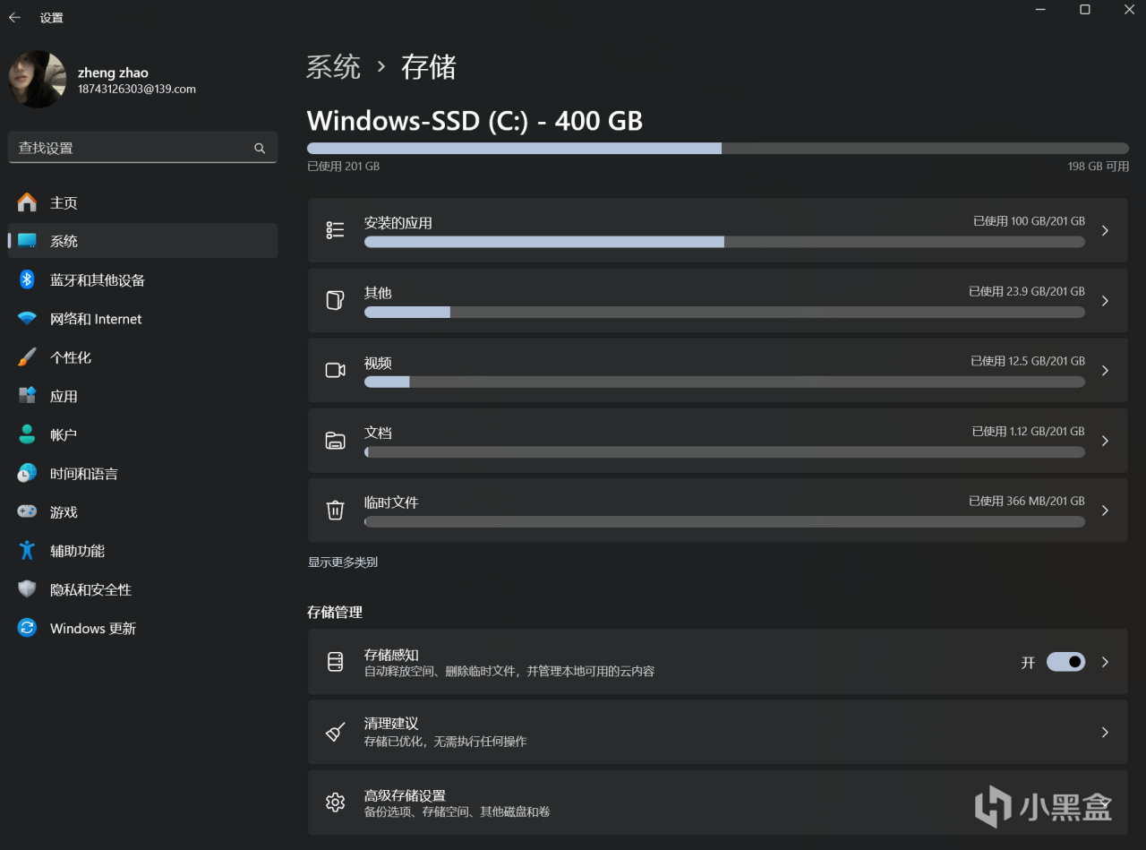The image size is (1146, 850).
Task: Click the Privacy and security shield icon
Action: pyautogui.click(x=28, y=589)
